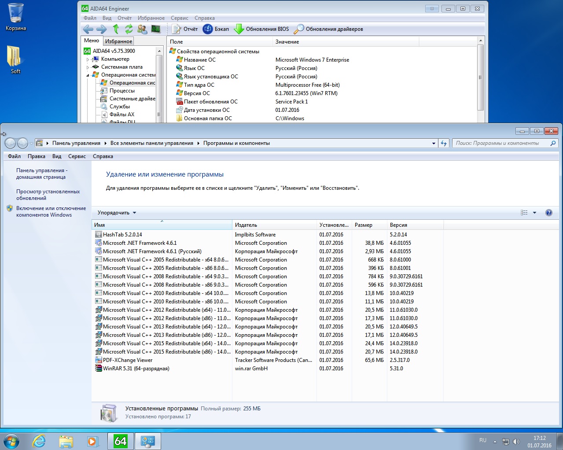
Task: Click the blue help question mark icon
Action: tap(549, 213)
